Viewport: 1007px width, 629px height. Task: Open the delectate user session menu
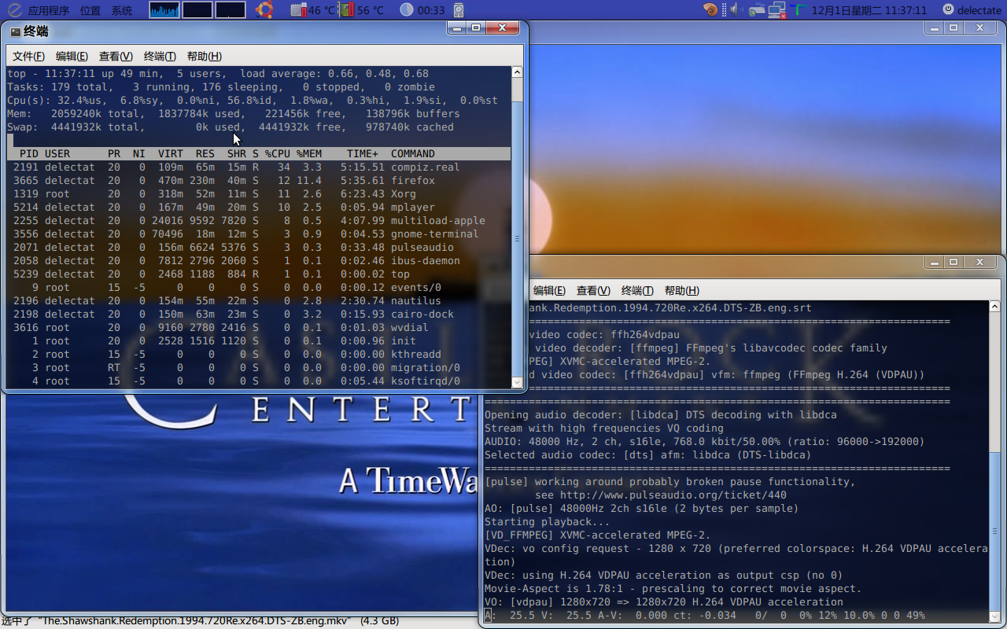click(x=972, y=10)
